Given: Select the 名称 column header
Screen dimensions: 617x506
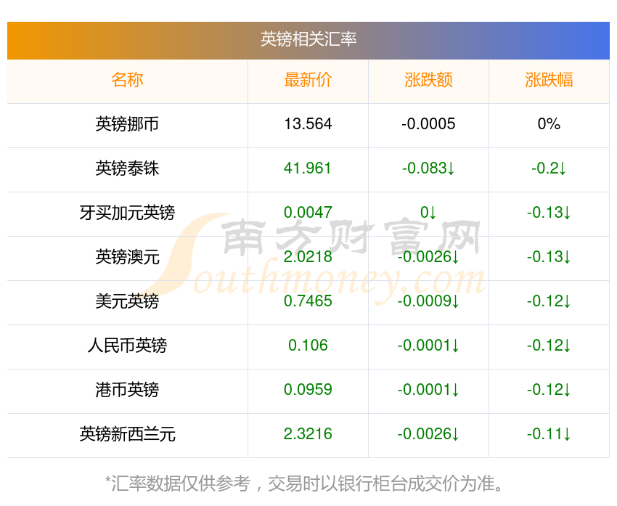Looking at the screenshot, I should point(127,80).
